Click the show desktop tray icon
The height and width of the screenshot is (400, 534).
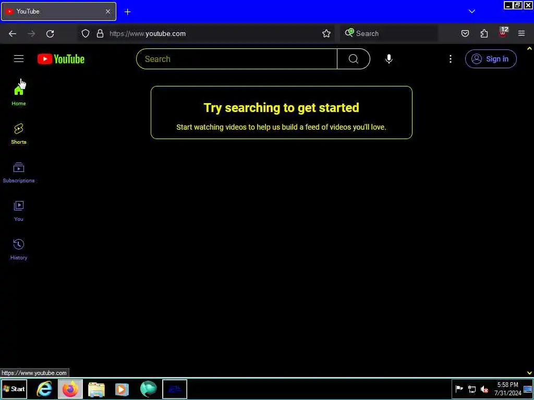pyautogui.click(x=528, y=389)
